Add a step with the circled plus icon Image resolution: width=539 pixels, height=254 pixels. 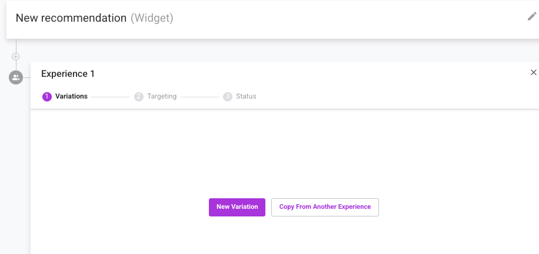click(x=15, y=56)
